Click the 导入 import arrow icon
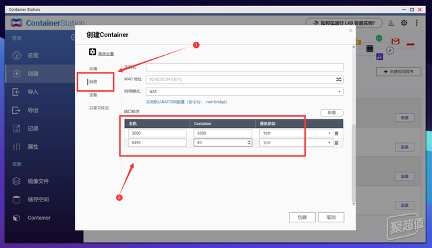Image resolution: width=432 pixels, height=248 pixels. pyautogui.click(x=16, y=92)
